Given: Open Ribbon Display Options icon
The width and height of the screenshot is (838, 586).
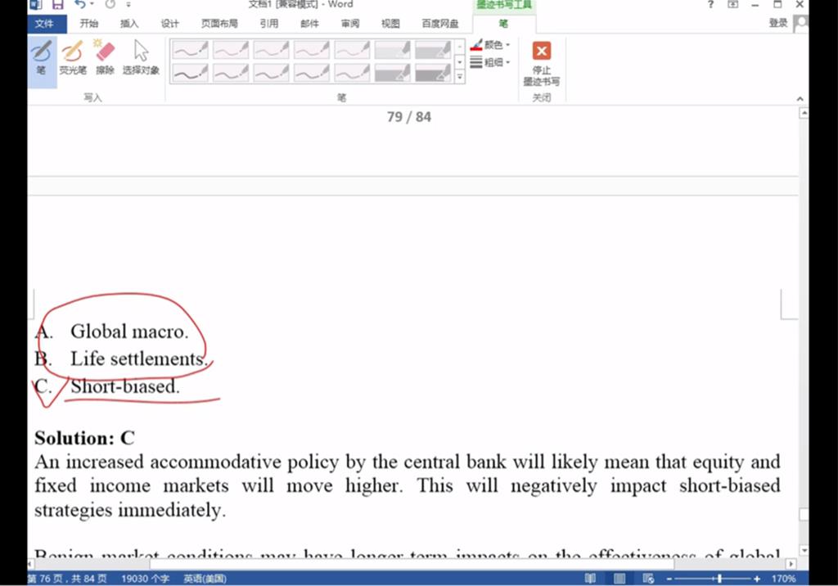Looking at the screenshot, I should (732, 4).
